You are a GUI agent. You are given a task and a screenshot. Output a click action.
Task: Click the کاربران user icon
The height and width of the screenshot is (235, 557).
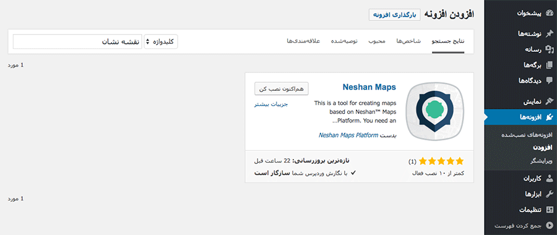pos(549,179)
